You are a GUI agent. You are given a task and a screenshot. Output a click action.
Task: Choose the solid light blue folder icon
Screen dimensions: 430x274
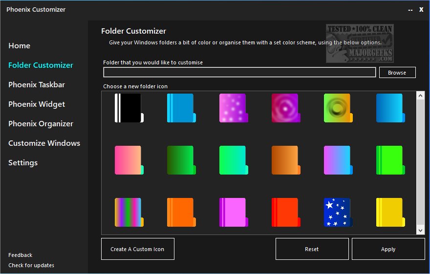[182, 108]
